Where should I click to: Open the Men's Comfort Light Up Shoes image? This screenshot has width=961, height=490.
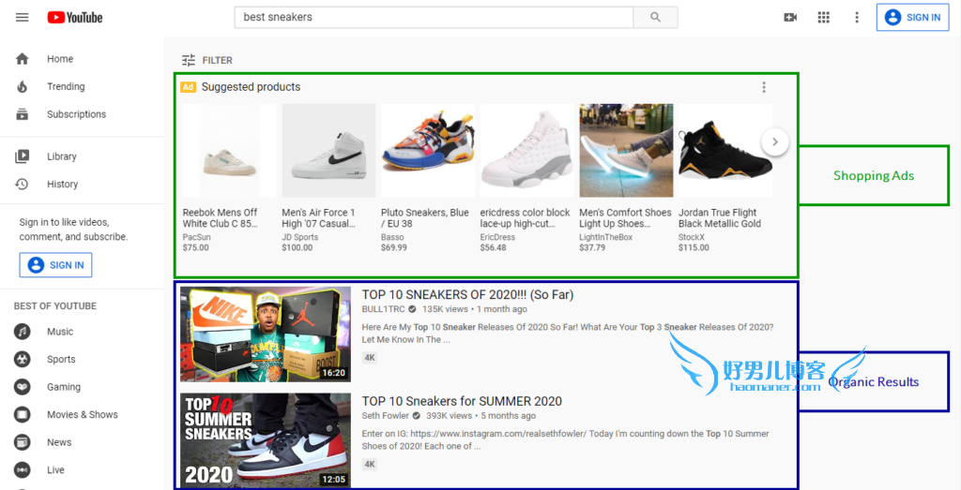coord(626,151)
